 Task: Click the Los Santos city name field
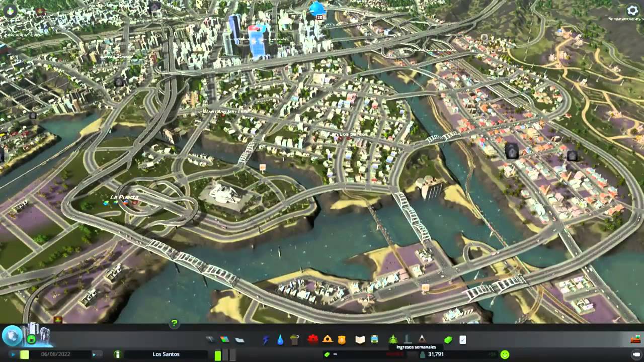[166, 354]
